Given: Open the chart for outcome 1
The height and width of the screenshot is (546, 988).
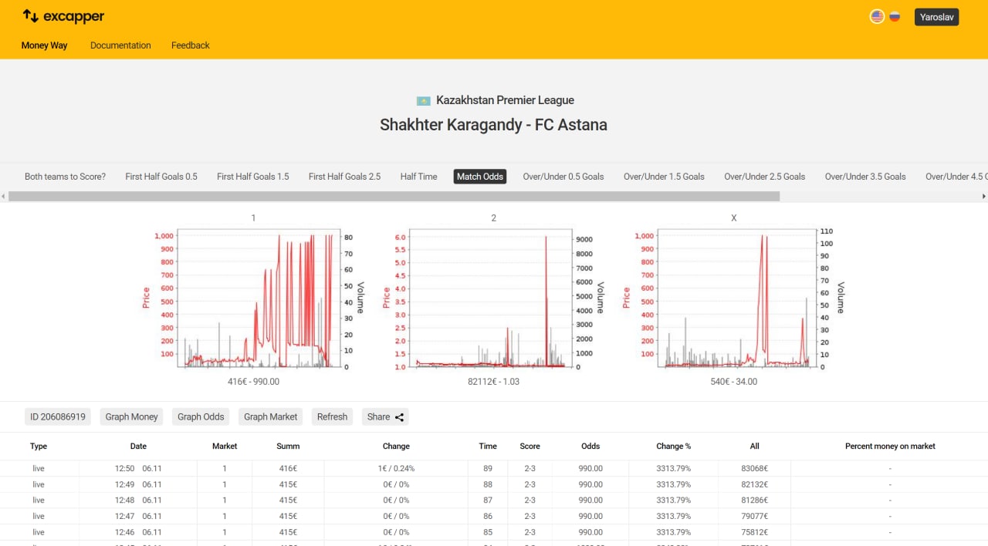Looking at the screenshot, I should tap(253, 298).
